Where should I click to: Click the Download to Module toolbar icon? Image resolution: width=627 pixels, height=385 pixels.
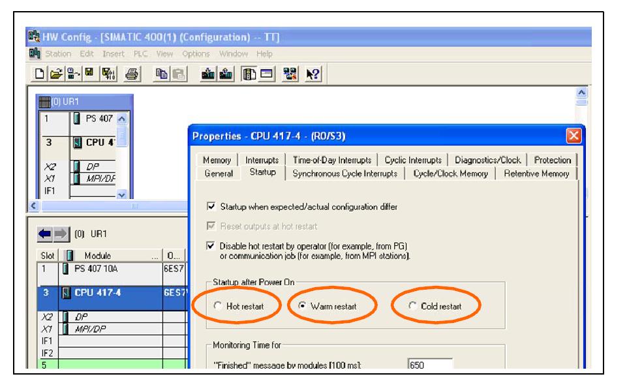pyautogui.click(x=207, y=74)
